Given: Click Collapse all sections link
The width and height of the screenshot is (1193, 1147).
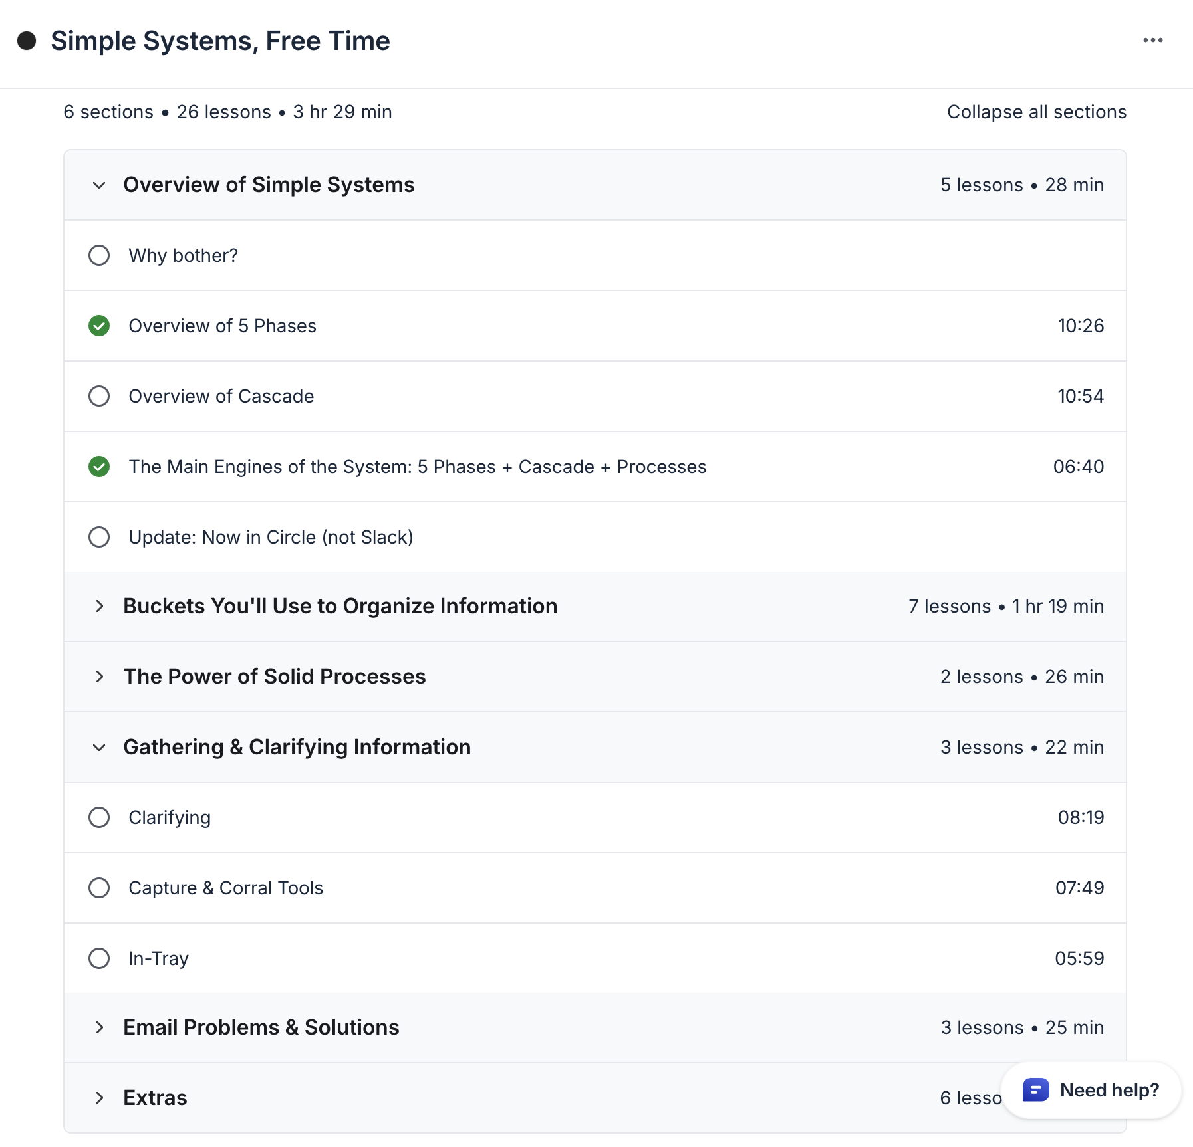Looking at the screenshot, I should (x=1036, y=112).
